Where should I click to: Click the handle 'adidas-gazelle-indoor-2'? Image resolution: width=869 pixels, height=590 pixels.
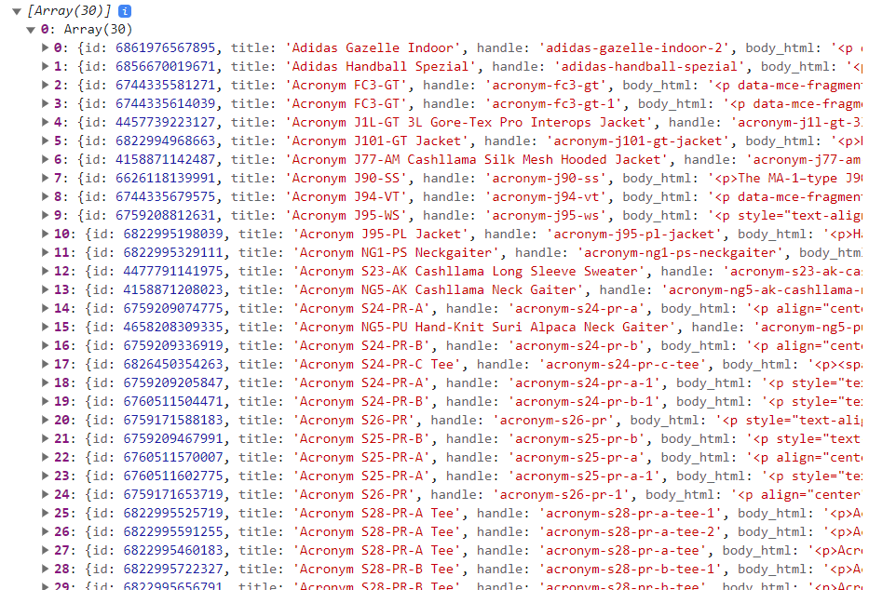pyautogui.click(x=634, y=48)
